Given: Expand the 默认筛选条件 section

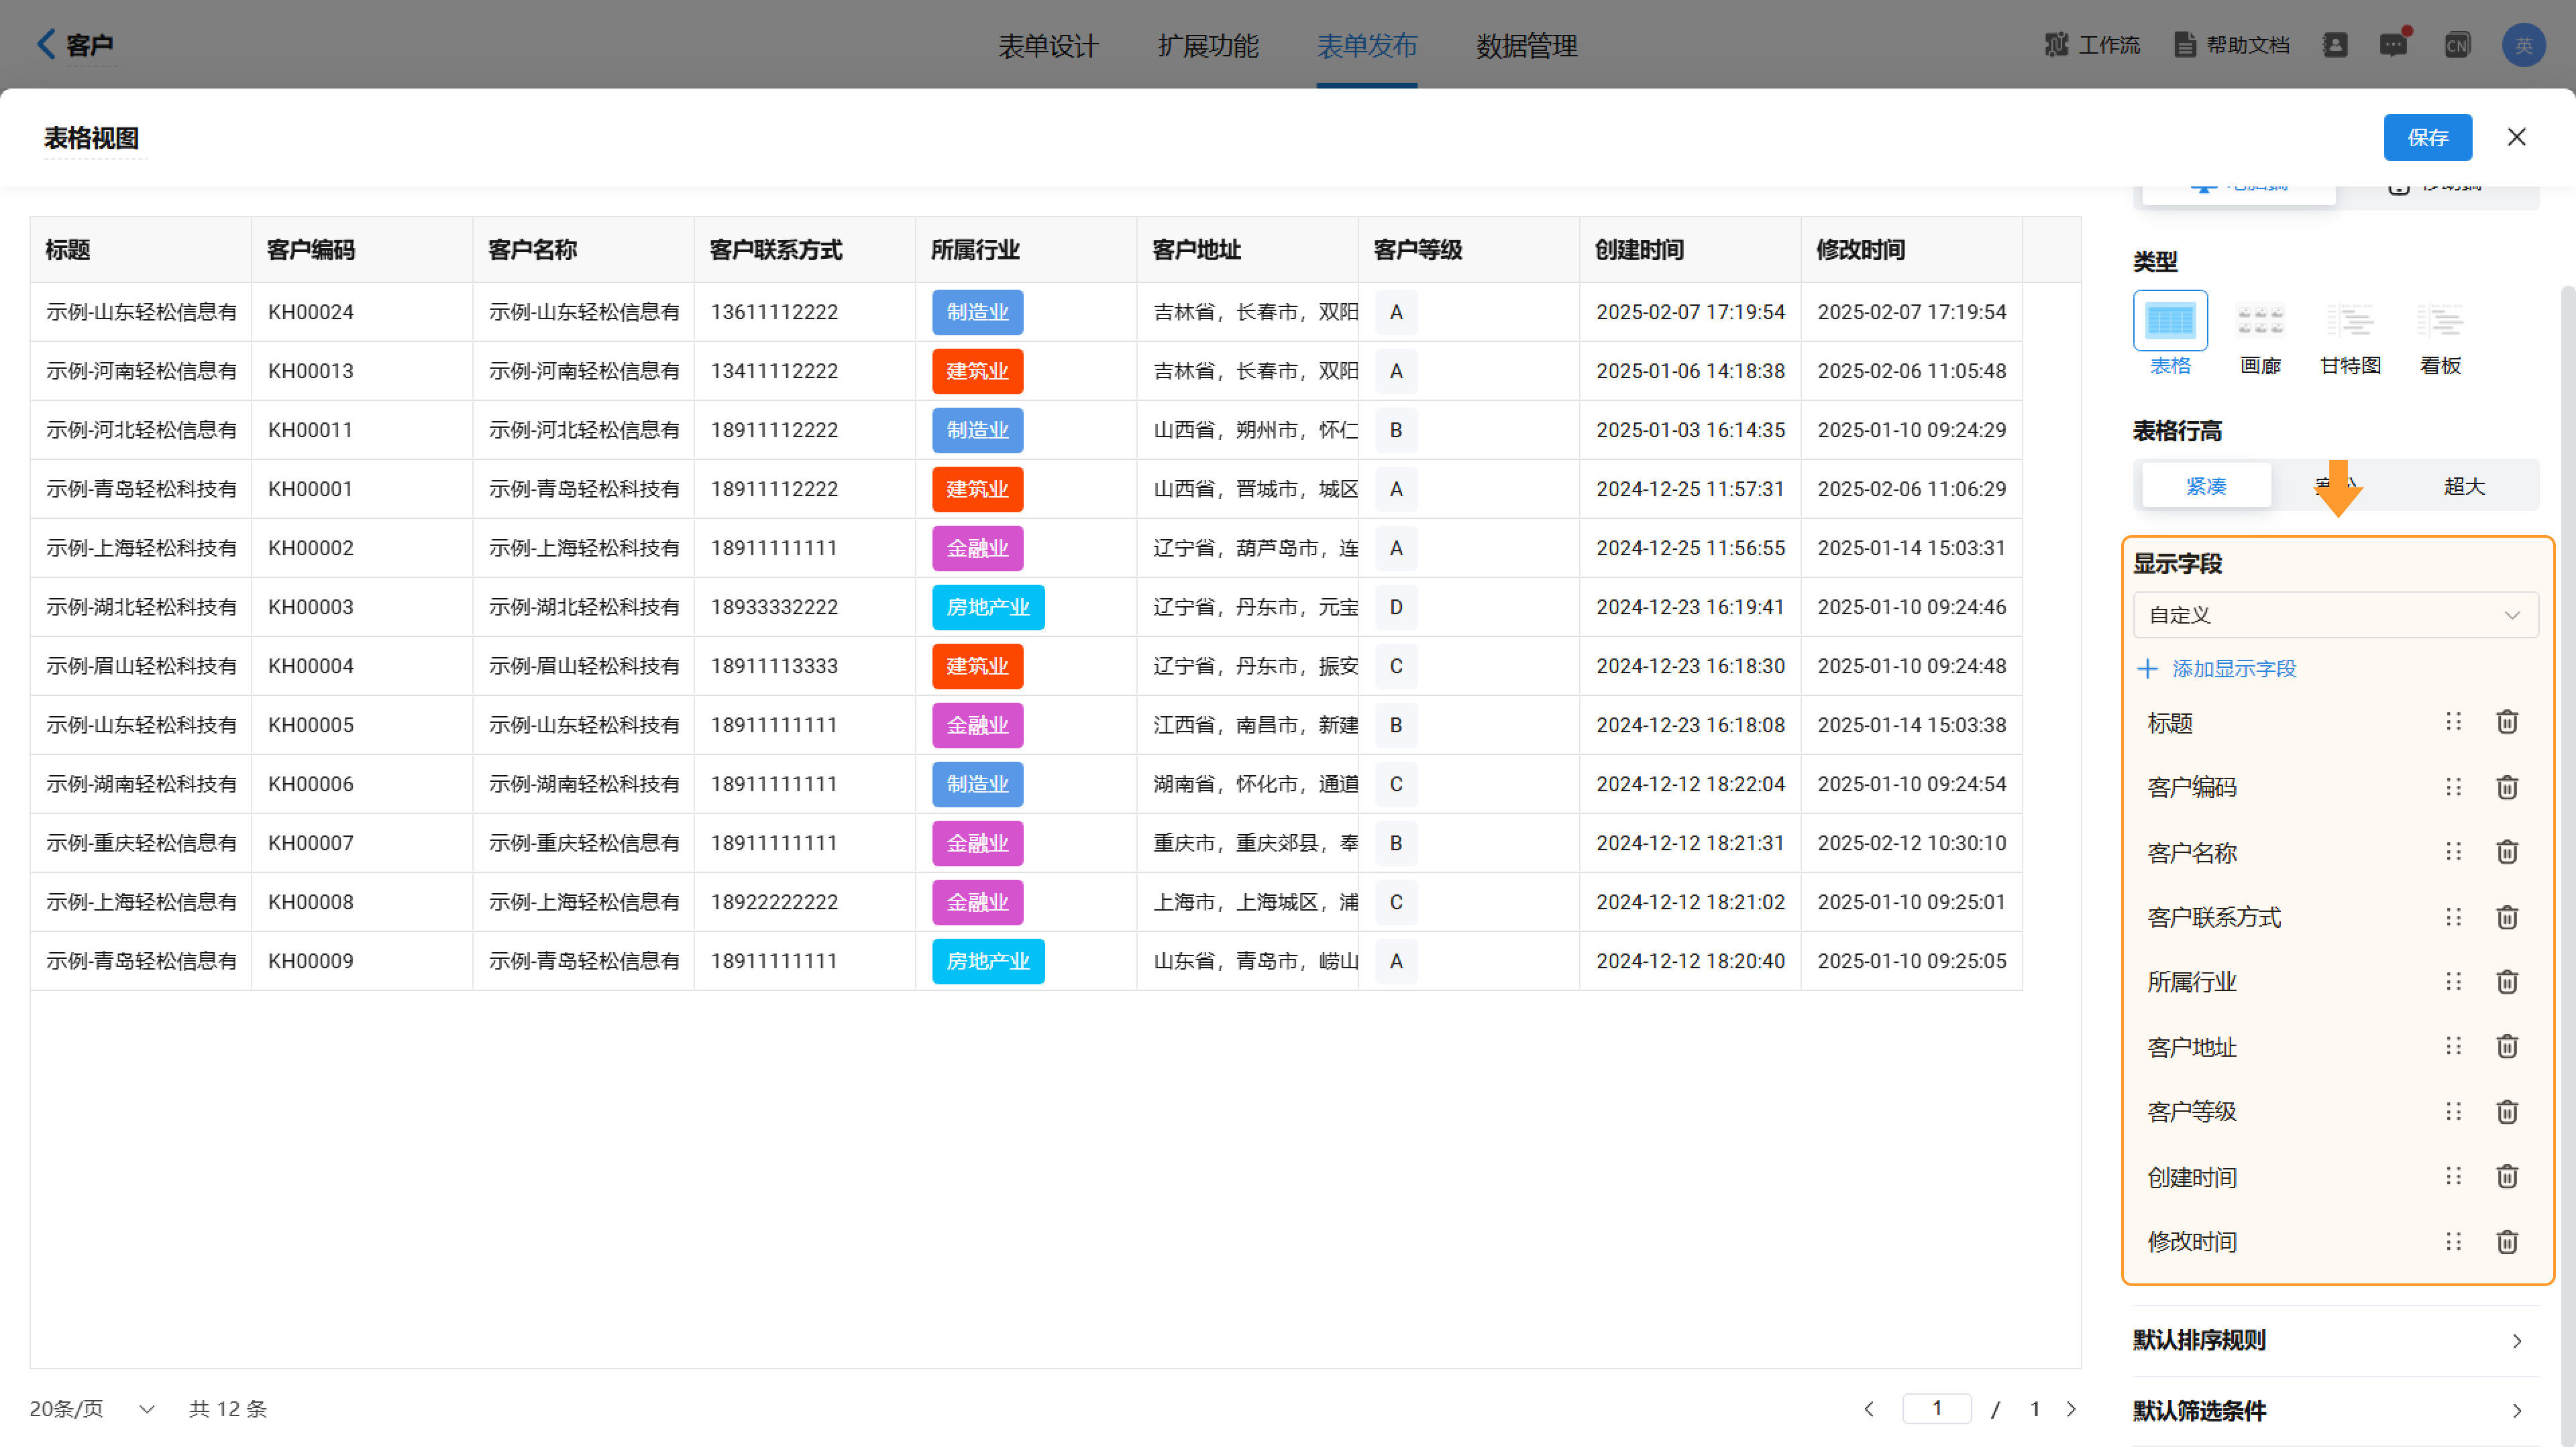Looking at the screenshot, I should tap(2335, 1411).
